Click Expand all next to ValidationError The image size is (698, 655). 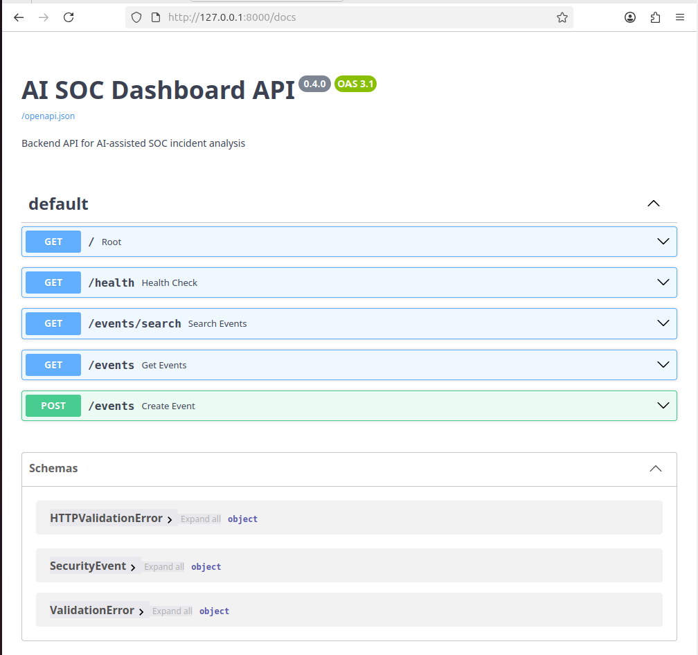pos(172,611)
